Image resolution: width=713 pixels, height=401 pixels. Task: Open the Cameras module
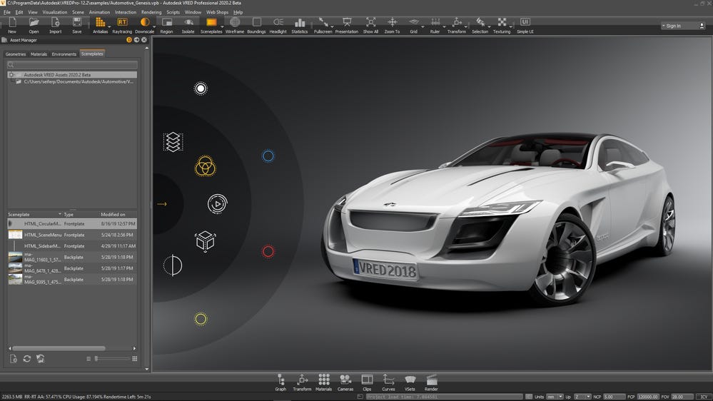click(x=345, y=382)
